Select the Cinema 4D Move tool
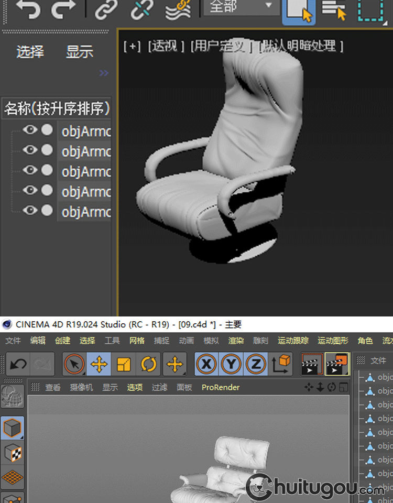Viewport: 393px width, 503px height. (x=99, y=364)
